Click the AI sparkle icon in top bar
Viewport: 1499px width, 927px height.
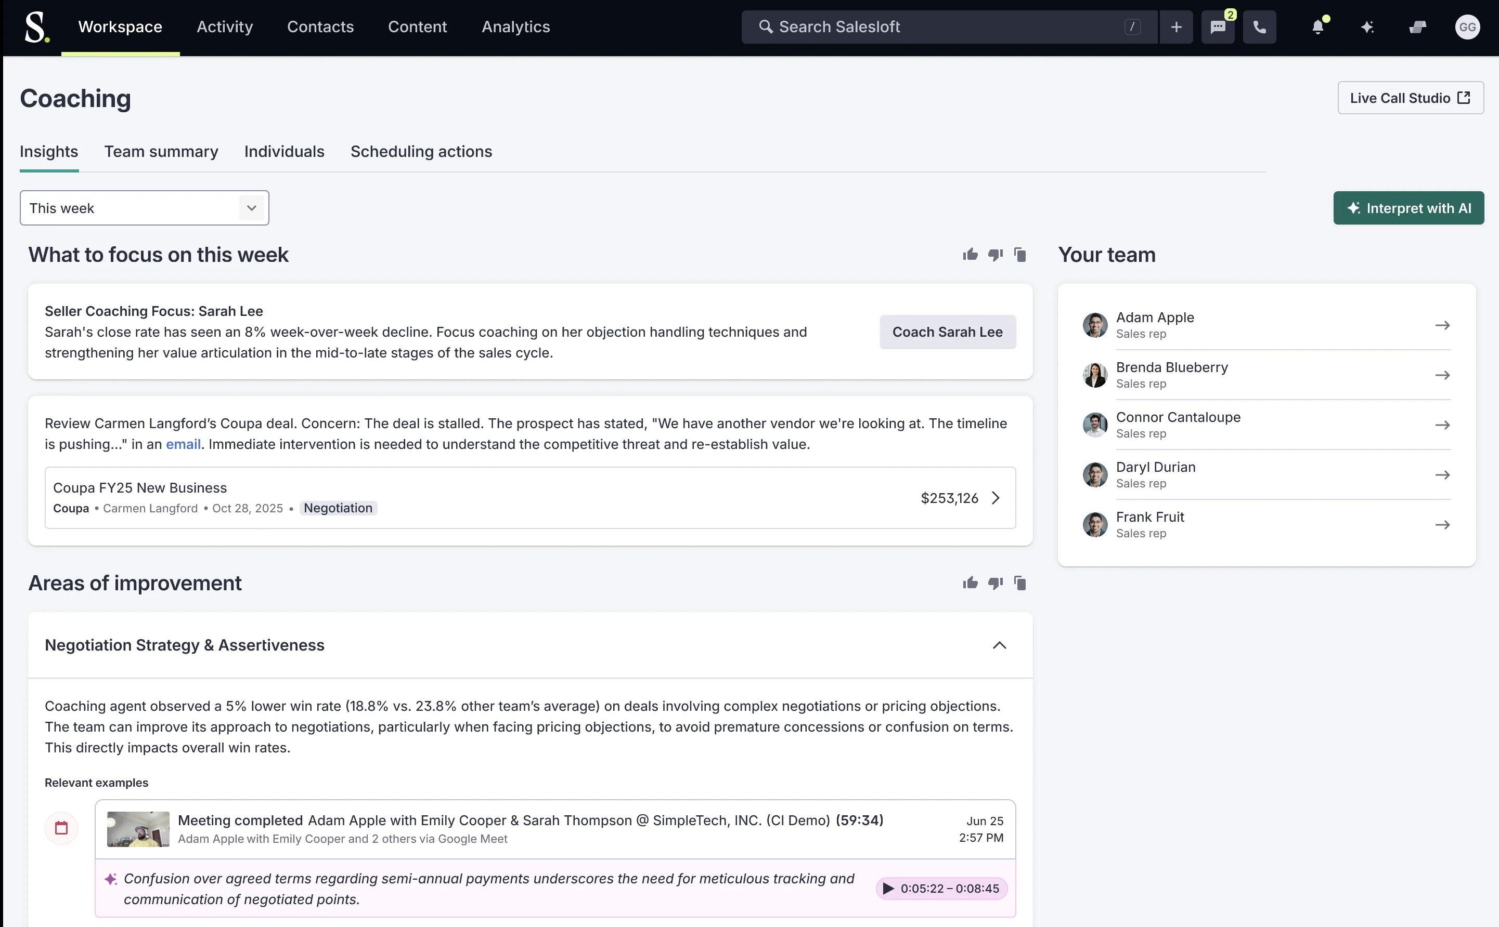point(1367,27)
